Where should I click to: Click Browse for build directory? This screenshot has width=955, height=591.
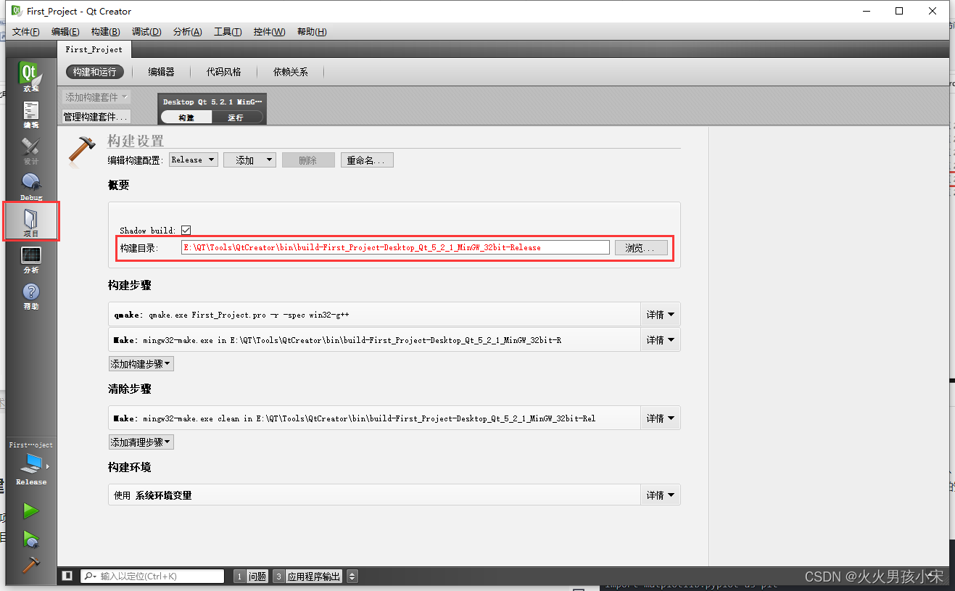coord(641,248)
